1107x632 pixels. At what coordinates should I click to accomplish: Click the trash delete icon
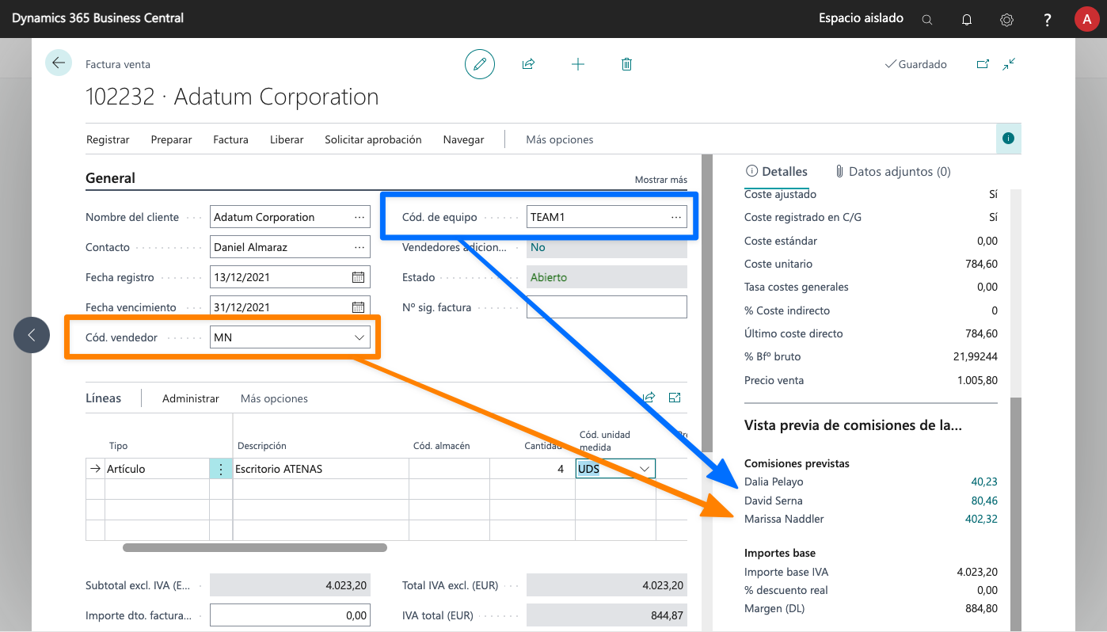coord(626,64)
